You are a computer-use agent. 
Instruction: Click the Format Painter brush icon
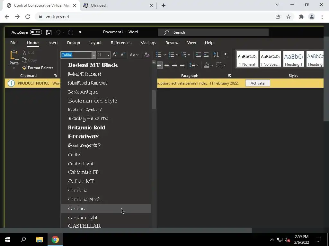[24, 68]
